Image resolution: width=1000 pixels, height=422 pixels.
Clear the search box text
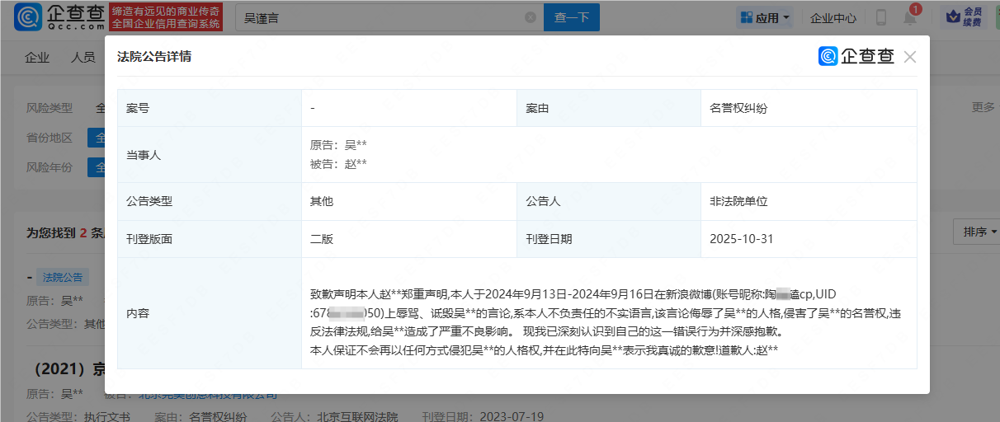click(531, 17)
